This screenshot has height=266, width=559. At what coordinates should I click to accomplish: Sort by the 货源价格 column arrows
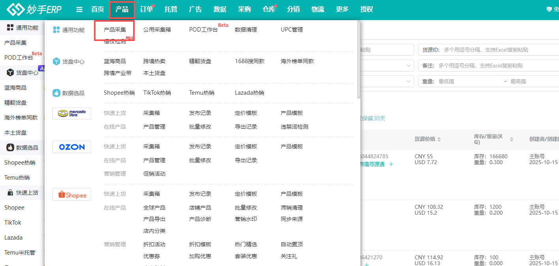(x=439, y=139)
